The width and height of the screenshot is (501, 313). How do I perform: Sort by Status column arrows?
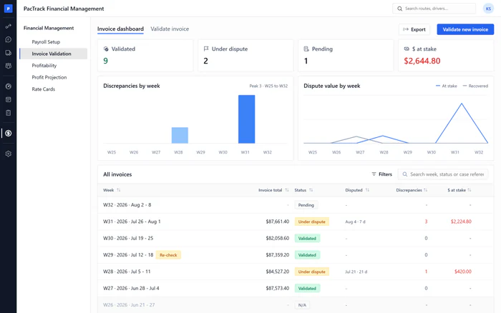tap(311, 190)
